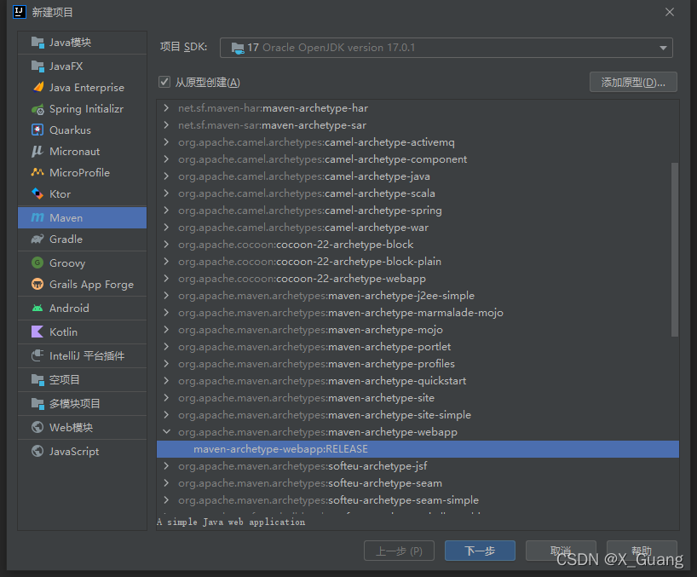Click the IntelliJ 平台插件 plug icon
Image resolution: width=697 pixels, height=577 pixels.
click(x=37, y=355)
